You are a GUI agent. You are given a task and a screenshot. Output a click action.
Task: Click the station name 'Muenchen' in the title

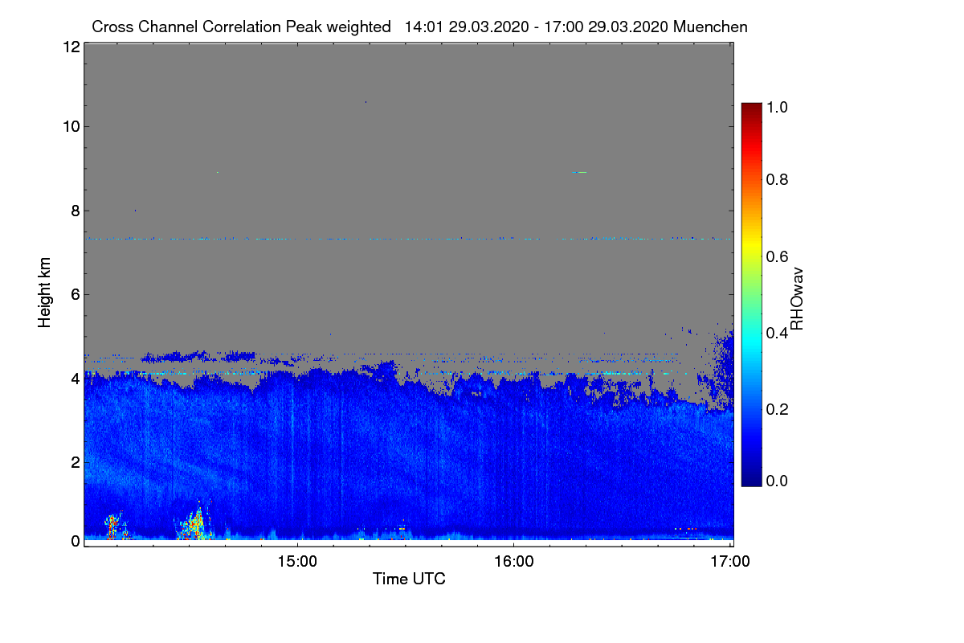[711, 27]
